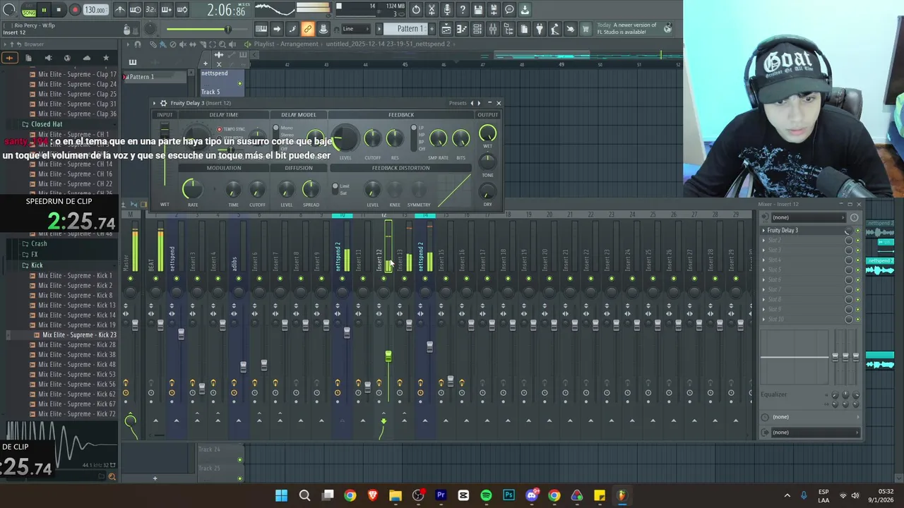Toggle Slot 3 enable LED in mixer
This screenshot has height=508, width=904.
(x=858, y=250)
